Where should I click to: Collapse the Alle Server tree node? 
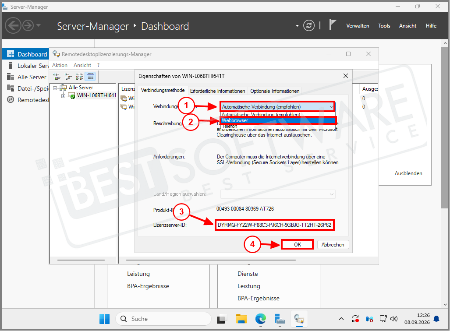point(55,88)
